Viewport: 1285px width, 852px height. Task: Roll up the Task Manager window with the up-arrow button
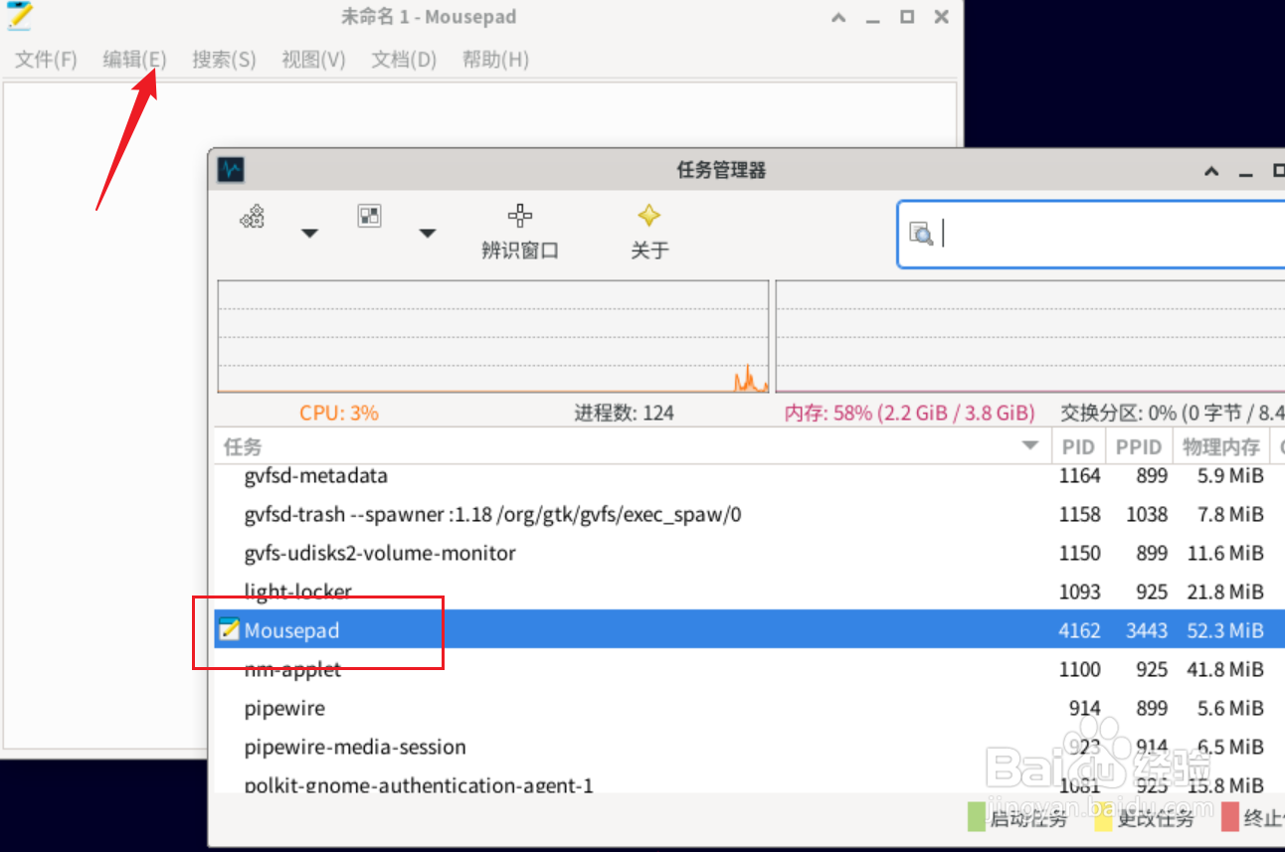[1211, 171]
